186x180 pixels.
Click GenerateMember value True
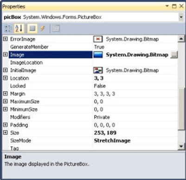[x=99, y=47]
